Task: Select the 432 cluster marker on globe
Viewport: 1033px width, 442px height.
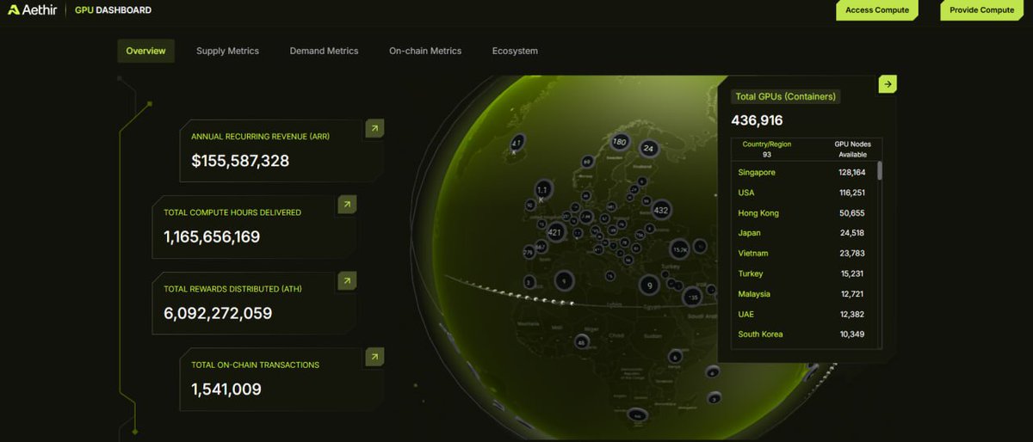Action: (x=661, y=210)
